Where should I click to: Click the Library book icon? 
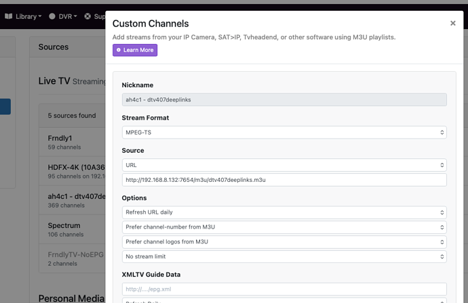(x=9, y=16)
